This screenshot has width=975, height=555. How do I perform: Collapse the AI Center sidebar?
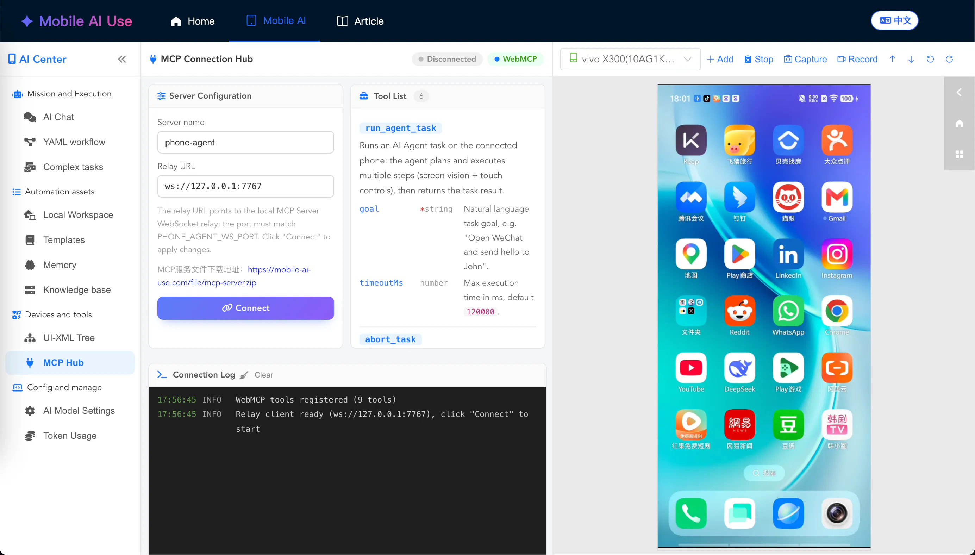(122, 59)
